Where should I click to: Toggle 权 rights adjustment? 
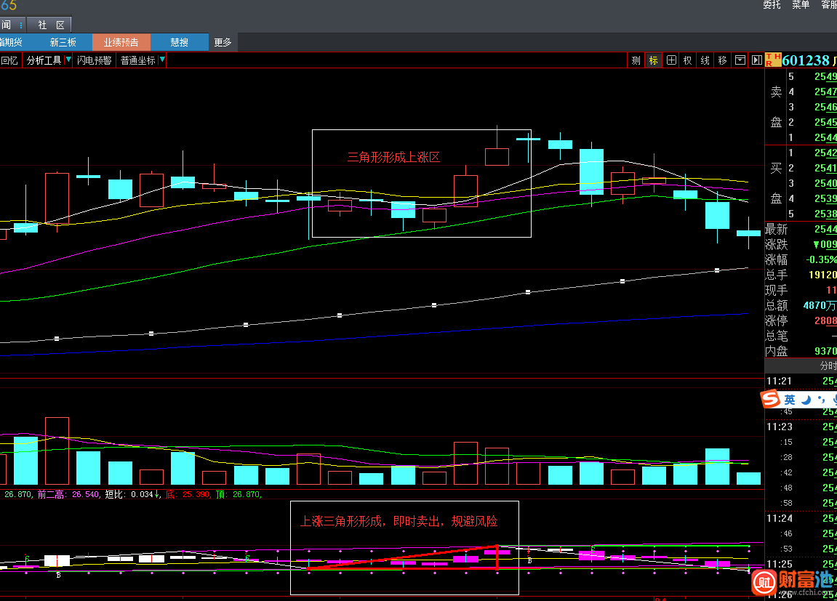click(x=687, y=60)
